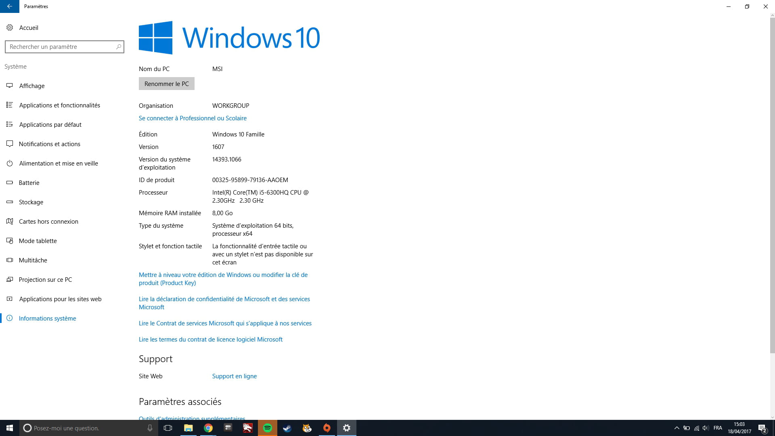Screen dimensions: 775x436
Task: Select Informations système in the sidebar
Action: coord(48,318)
